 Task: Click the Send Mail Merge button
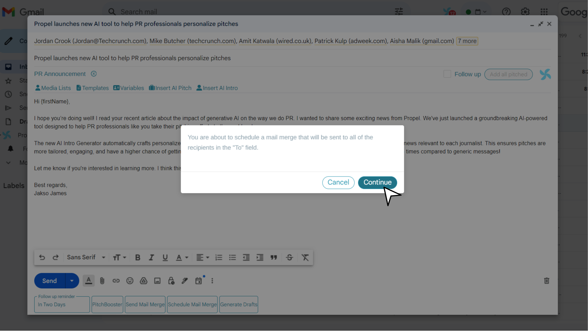(x=145, y=304)
